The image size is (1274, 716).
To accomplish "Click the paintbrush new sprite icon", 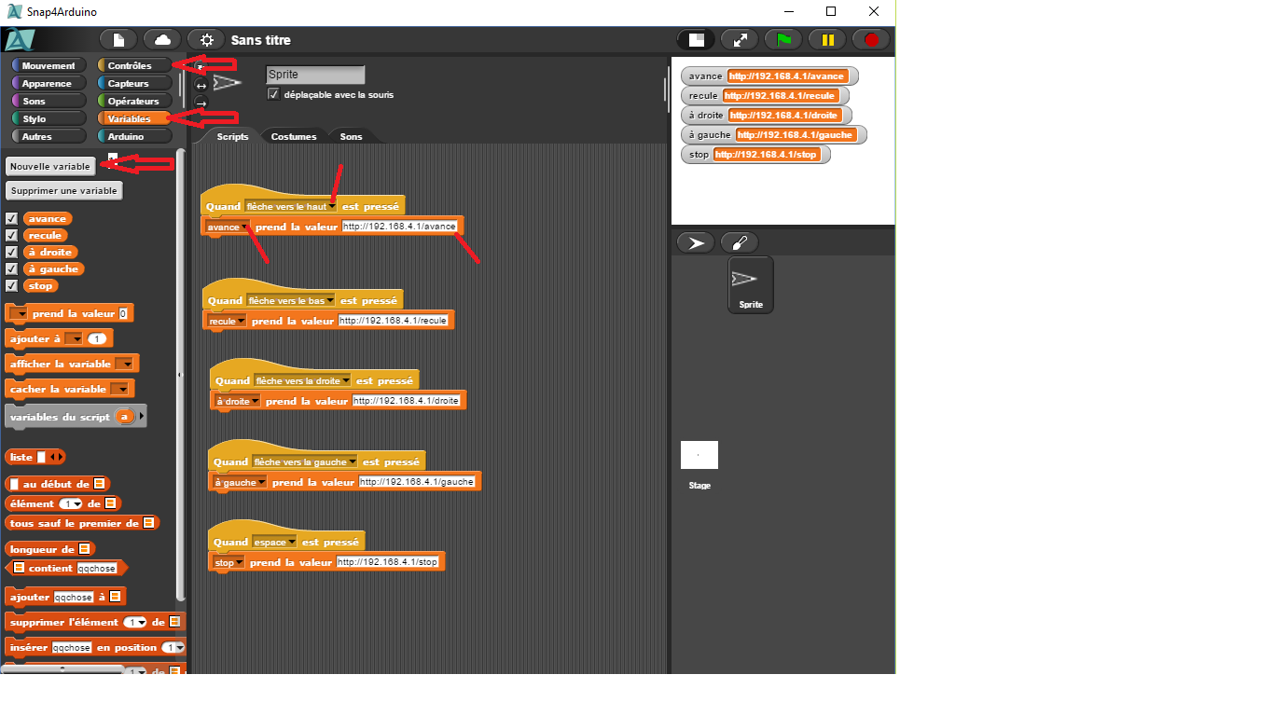I will click(739, 242).
